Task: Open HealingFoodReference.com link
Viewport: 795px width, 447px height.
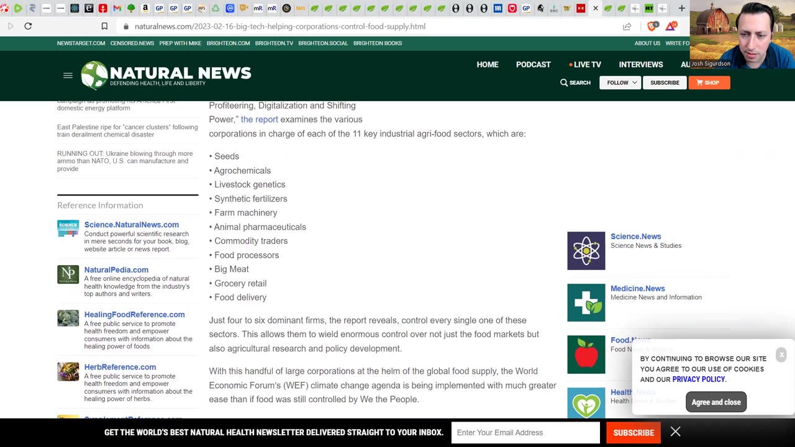Action: [x=134, y=314]
